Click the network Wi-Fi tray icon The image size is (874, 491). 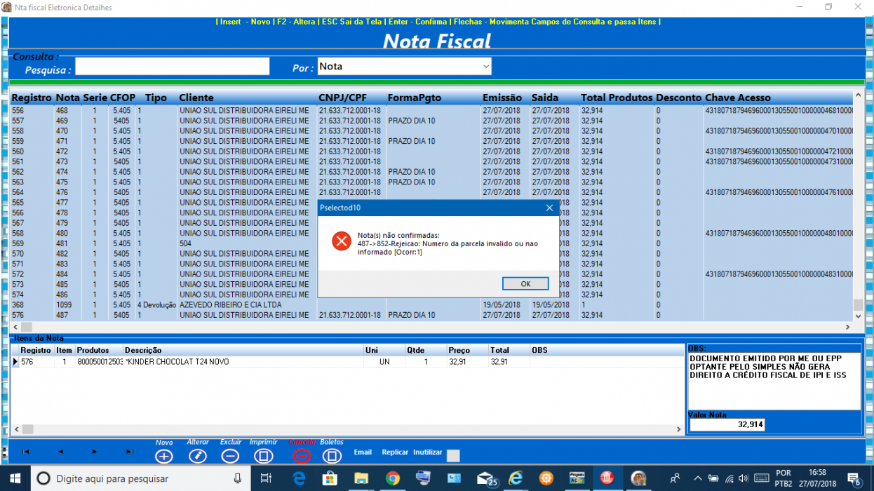click(730, 478)
